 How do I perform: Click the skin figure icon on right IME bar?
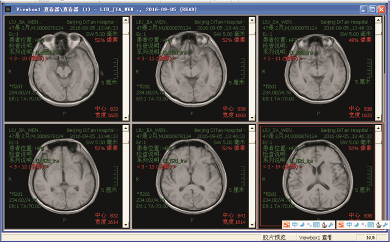[x=379, y=225]
